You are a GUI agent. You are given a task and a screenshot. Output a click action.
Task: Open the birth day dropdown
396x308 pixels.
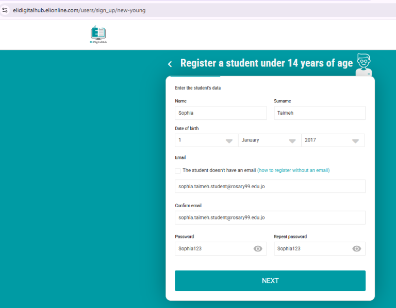(x=206, y=140)
